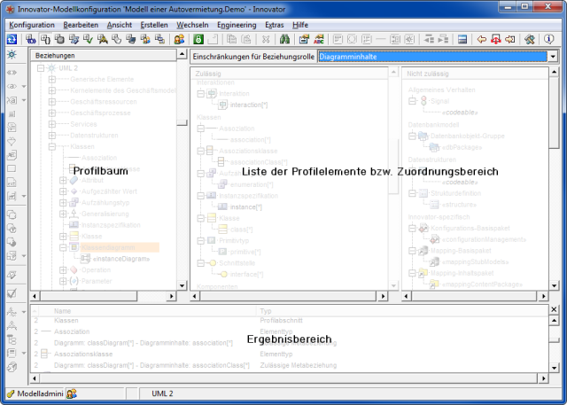The image size is (567, 405).
Task: Expand the Services tree node
Action: point(52,124)
